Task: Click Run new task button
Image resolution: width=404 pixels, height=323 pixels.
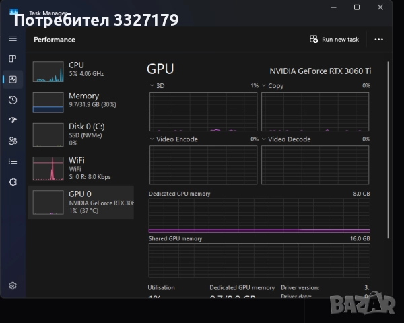Action: (334, 40)
